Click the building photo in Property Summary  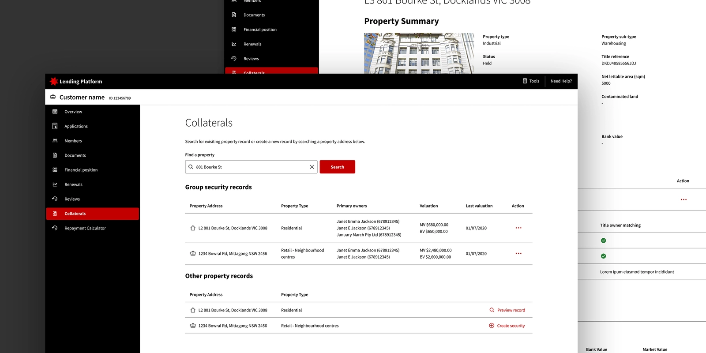(419, 53)
